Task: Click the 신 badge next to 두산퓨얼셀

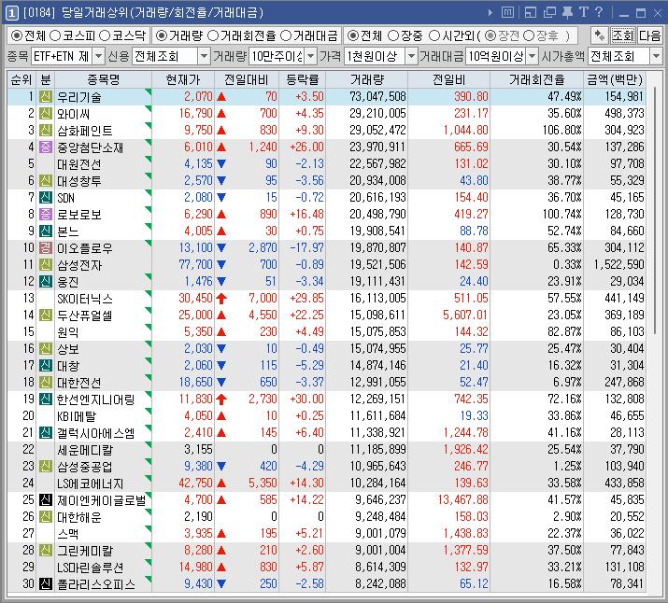Action: coord(46,315)
